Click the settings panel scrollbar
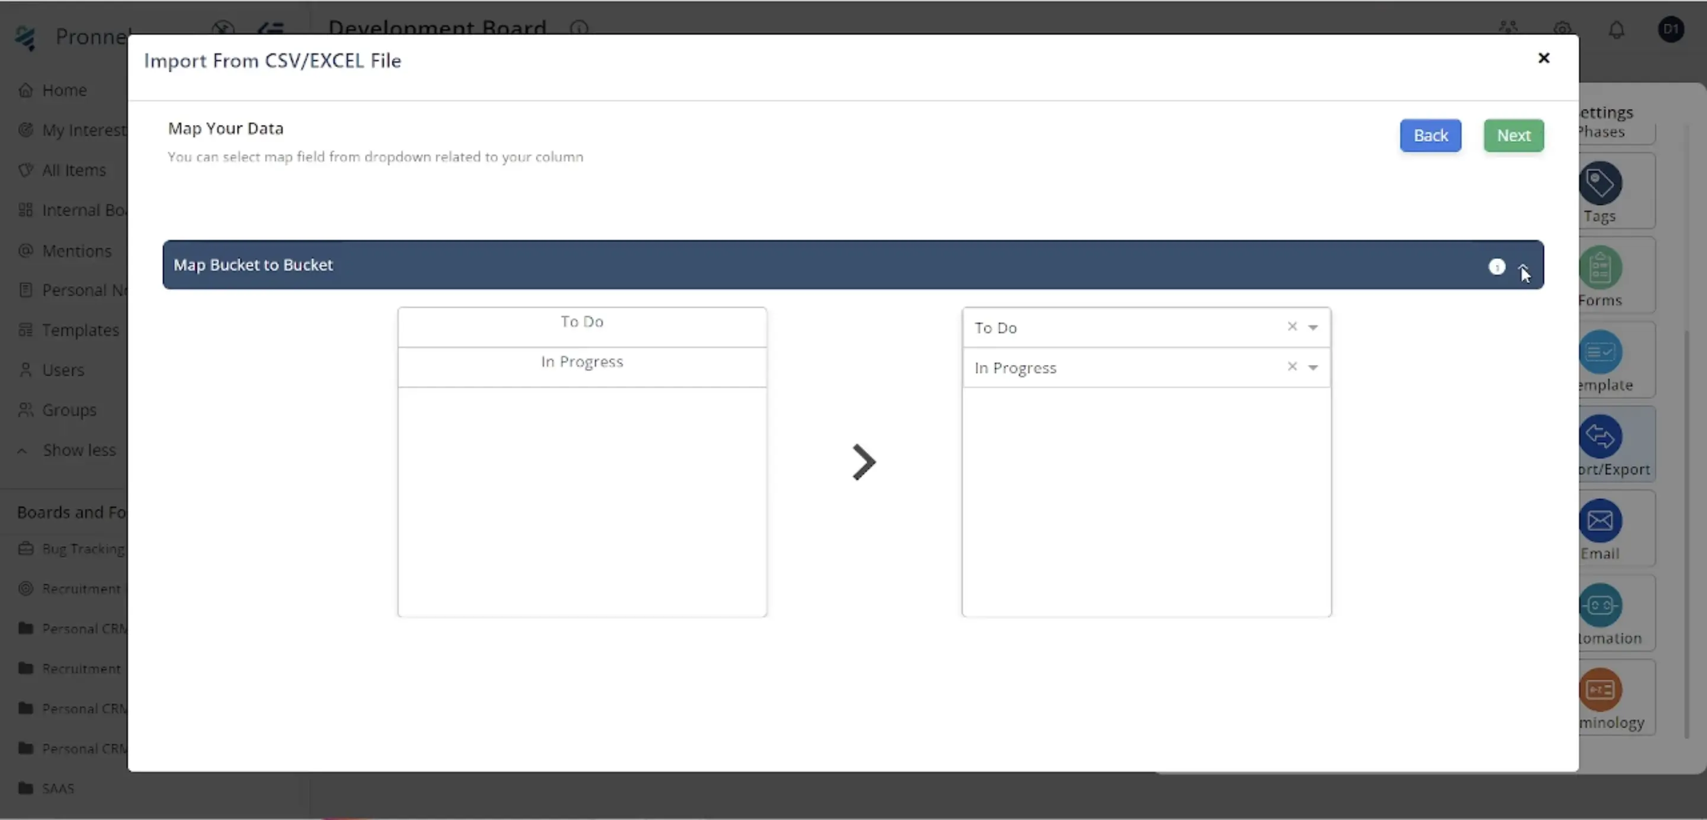Screen dimensions: 1707x820 coord(1687,533)
